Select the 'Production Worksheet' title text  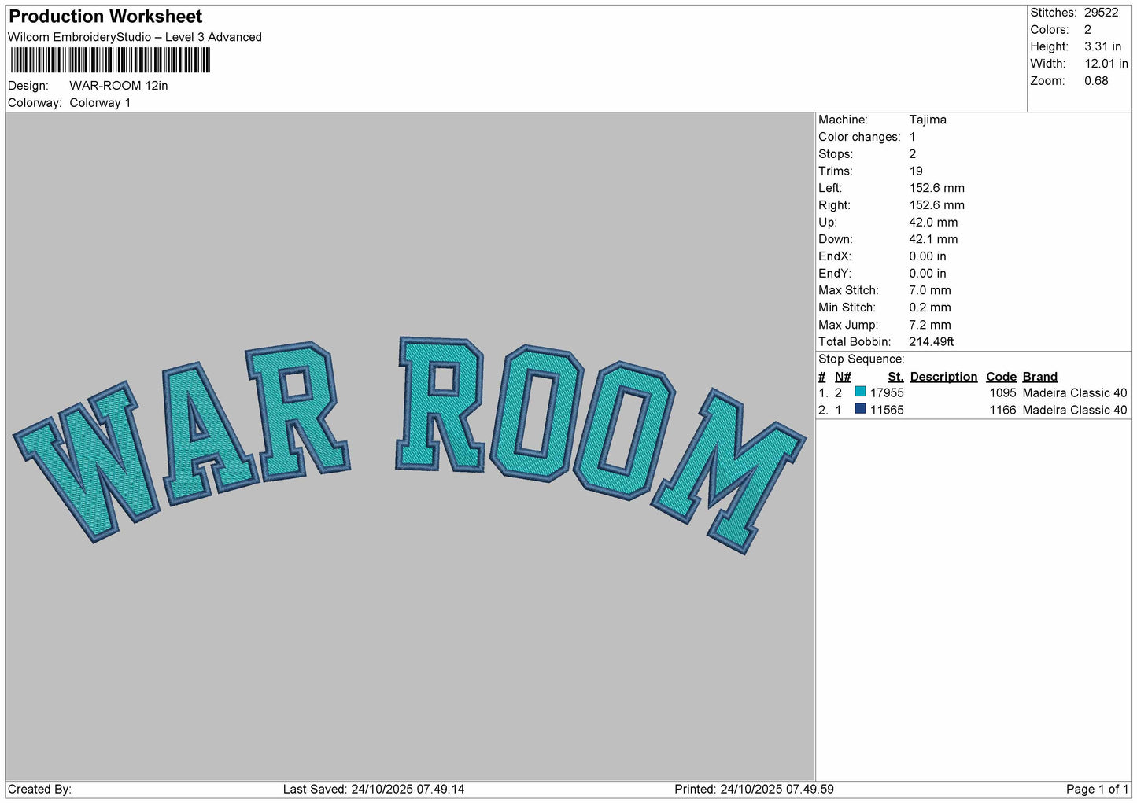click(x=105, y=17)
